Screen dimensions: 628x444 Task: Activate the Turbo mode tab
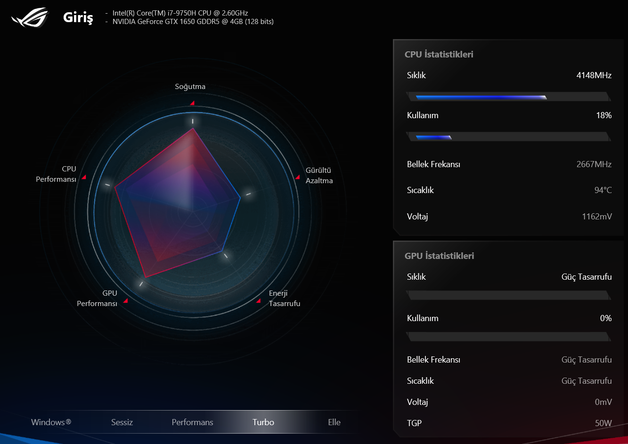point(263,422)
